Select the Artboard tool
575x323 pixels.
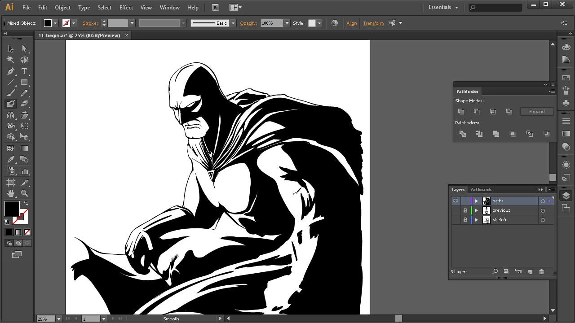point(11,183)
